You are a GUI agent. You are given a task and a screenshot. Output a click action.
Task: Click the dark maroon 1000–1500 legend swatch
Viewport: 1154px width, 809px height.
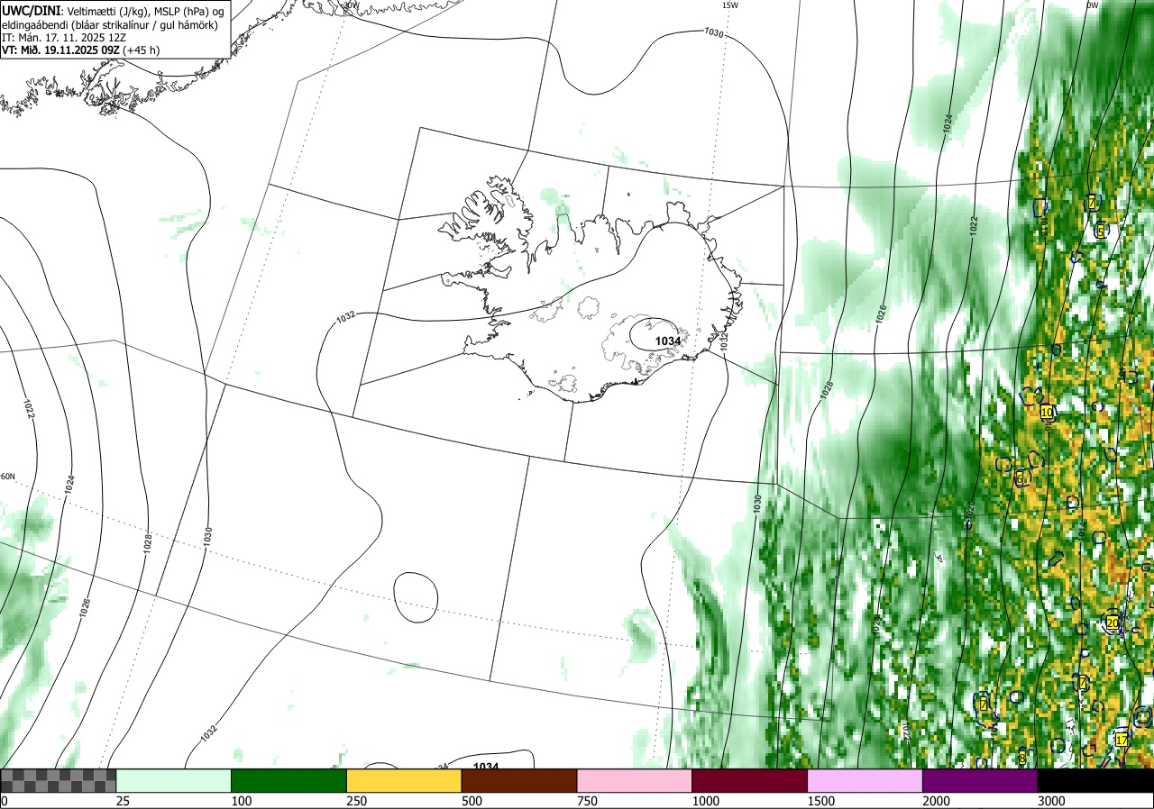(750, 780)
